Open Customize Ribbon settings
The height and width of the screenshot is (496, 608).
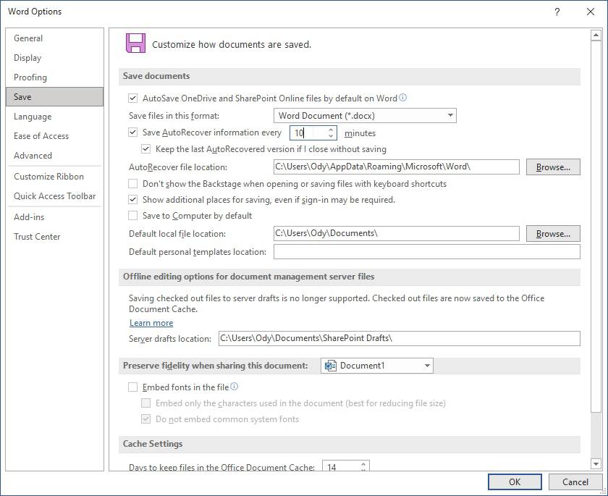55,177
